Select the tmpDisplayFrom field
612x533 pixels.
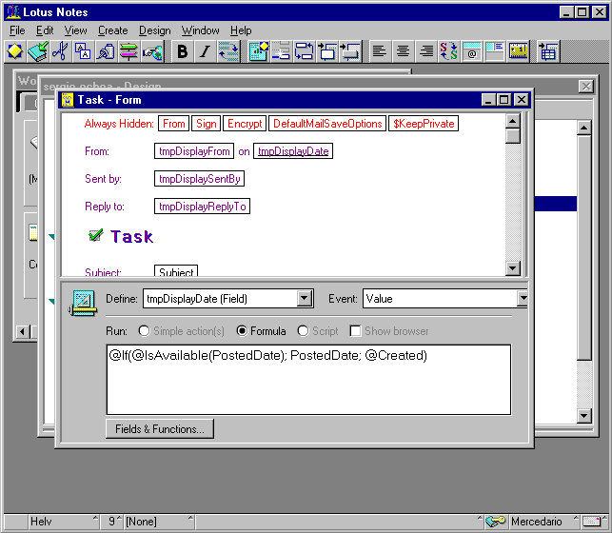pyautogui.click(x=194, y=151)
